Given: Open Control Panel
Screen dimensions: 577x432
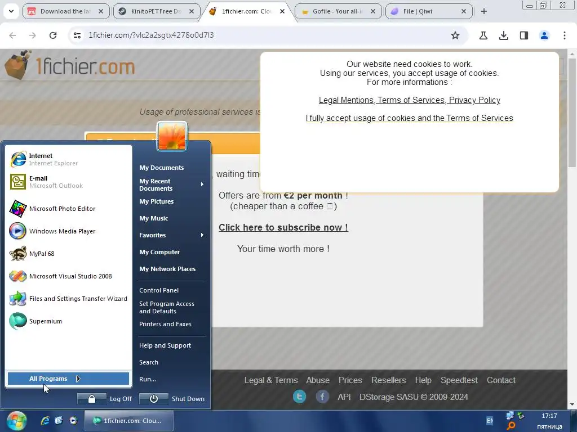Looking at the screenshot, I should pos(159,290).
